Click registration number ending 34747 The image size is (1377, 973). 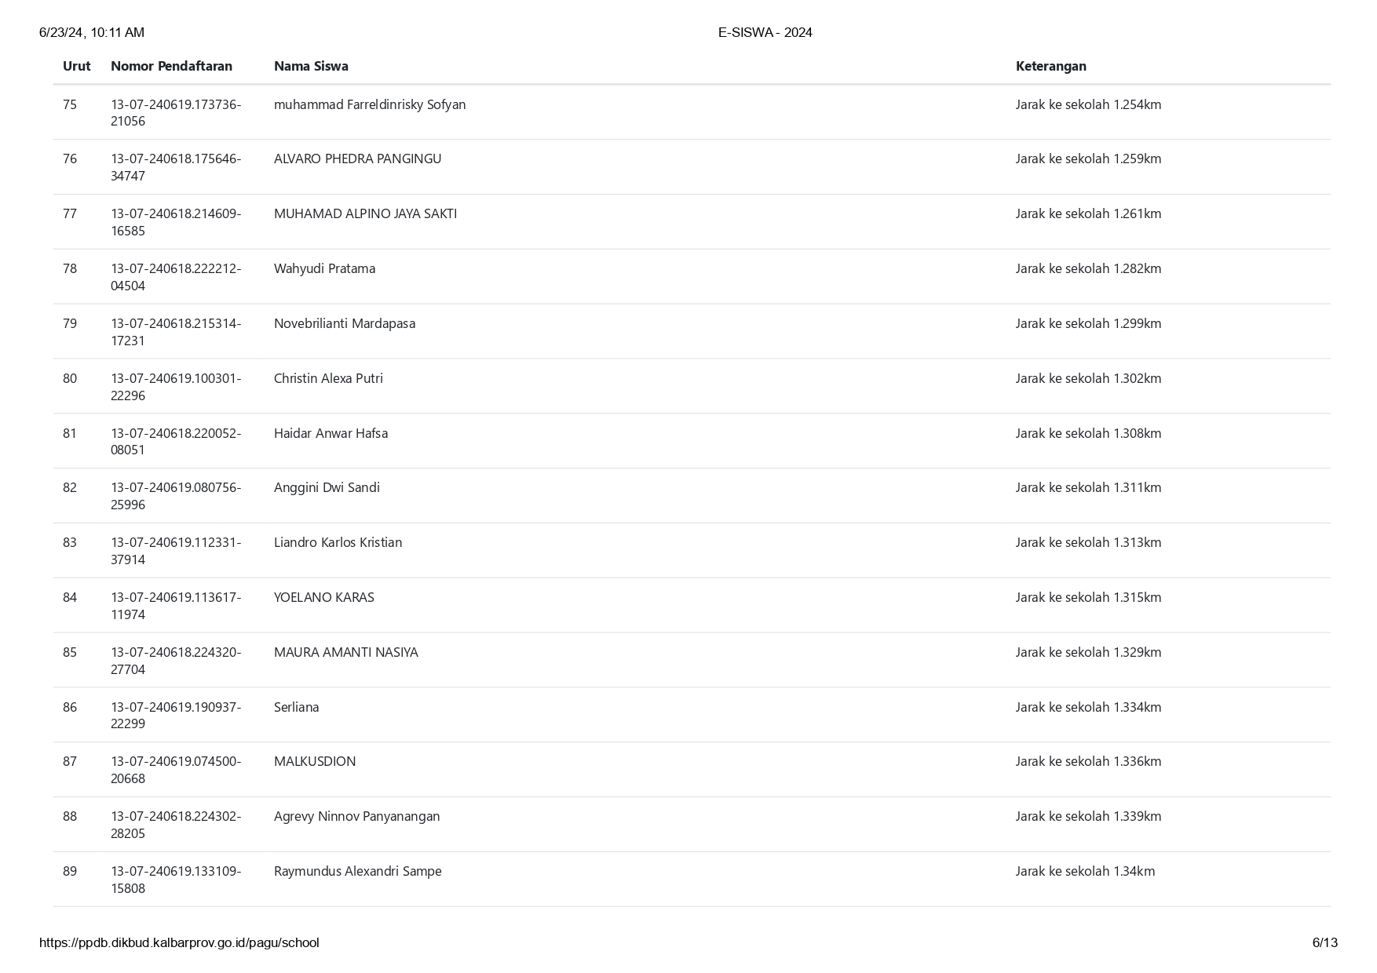[x=176, y=167]
